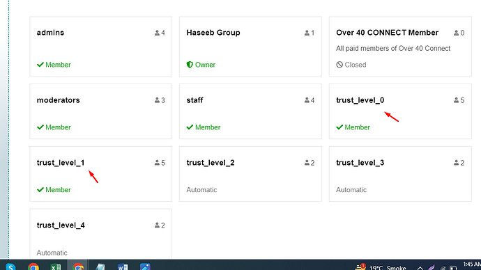Click the member count icon on admins card
This screenshot has height=270, width=481.
pos(157,33)
